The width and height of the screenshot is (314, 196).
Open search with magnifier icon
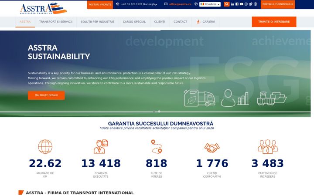click(226, 4)
